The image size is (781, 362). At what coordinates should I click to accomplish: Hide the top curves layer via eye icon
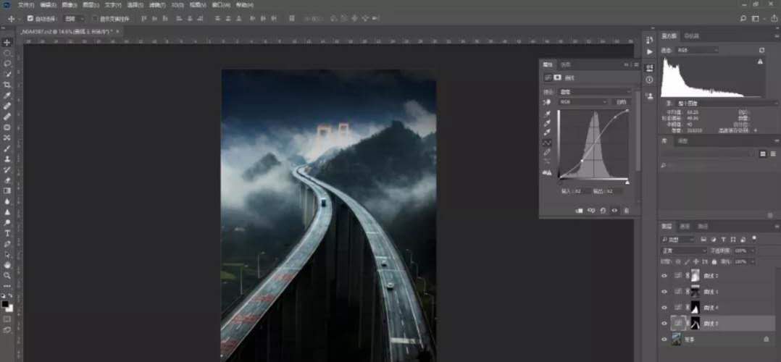[x=664, y=276]
